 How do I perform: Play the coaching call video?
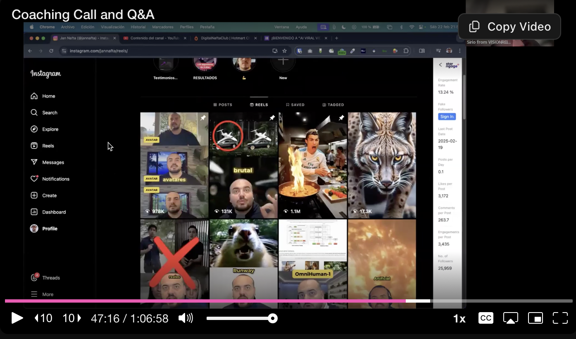pyautogui.click(x=17, y=318)
